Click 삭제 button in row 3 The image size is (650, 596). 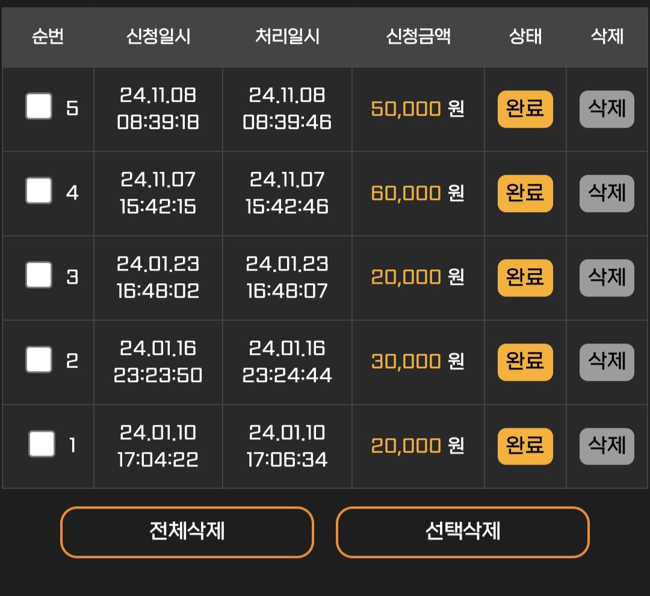coord(607,278)
